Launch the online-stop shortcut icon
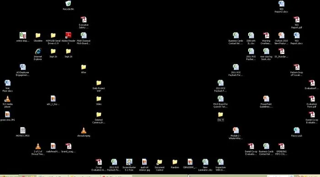Screen dimensions: 320x177 coord(23,35)
